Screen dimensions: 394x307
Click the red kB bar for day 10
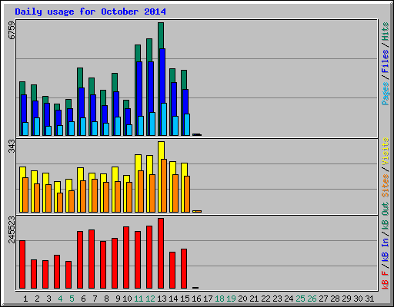tap(126, 258)
